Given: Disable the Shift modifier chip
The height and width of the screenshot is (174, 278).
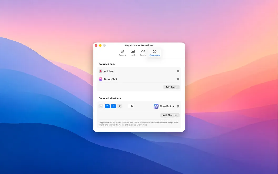Looking at the screenshot, I should pos(113,106).
